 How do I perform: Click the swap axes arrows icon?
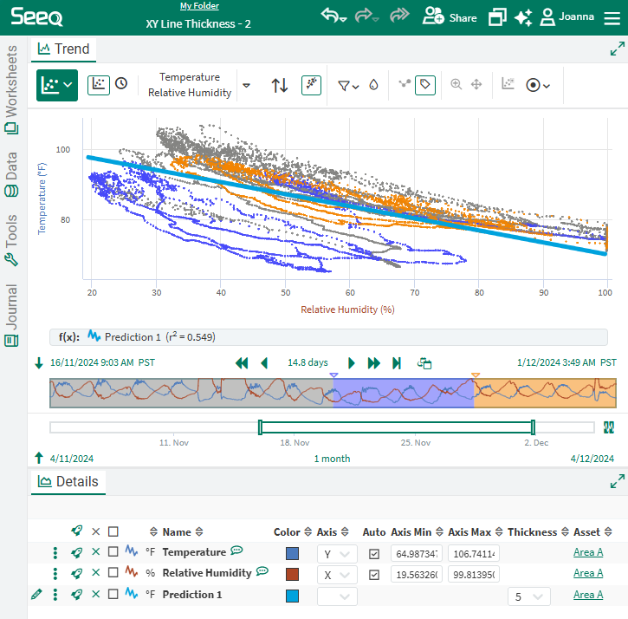coord(280,85)
